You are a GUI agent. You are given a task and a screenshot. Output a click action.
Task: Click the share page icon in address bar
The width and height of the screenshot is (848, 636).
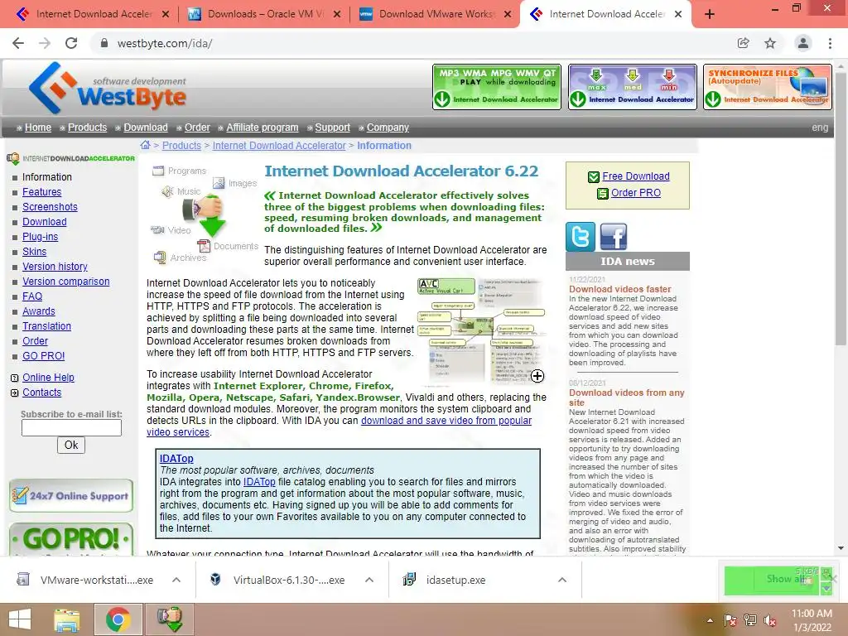pyautogui.click(x=743, y=43)
